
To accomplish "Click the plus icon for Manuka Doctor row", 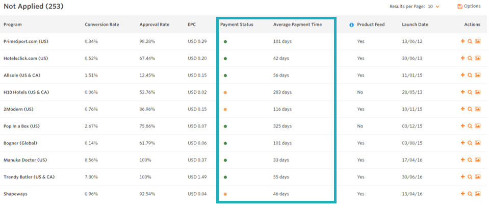I will pos(462,160).
